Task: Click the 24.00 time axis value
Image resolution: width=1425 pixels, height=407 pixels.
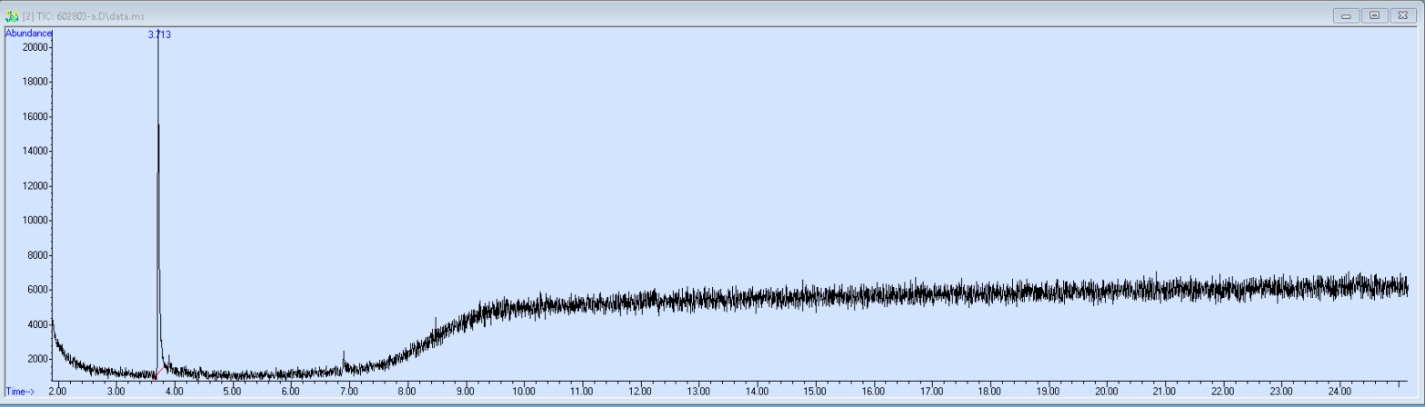Action: coord(1340,392)
